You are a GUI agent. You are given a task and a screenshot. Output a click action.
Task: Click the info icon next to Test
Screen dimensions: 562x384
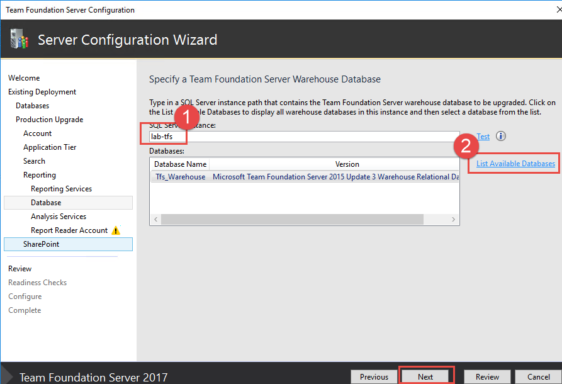point(501,136)
